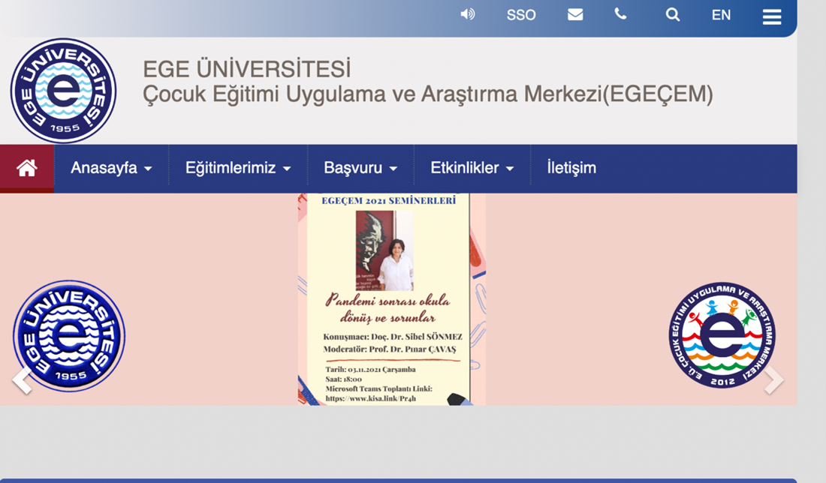Click the Ege Üniversitesi header logo

click(x=63, y=91)
